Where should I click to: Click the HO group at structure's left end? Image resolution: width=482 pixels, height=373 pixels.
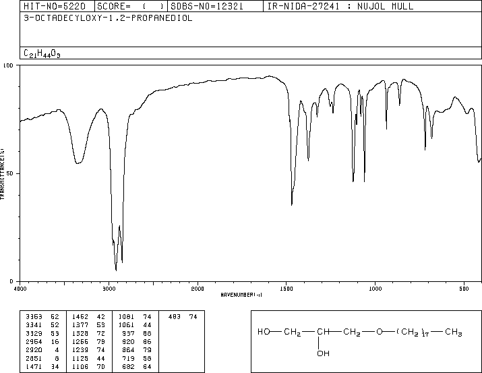pyautogui.click(x=264, y=332)
